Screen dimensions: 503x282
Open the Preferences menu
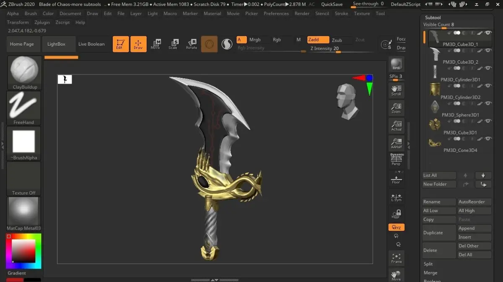(276, 13)
